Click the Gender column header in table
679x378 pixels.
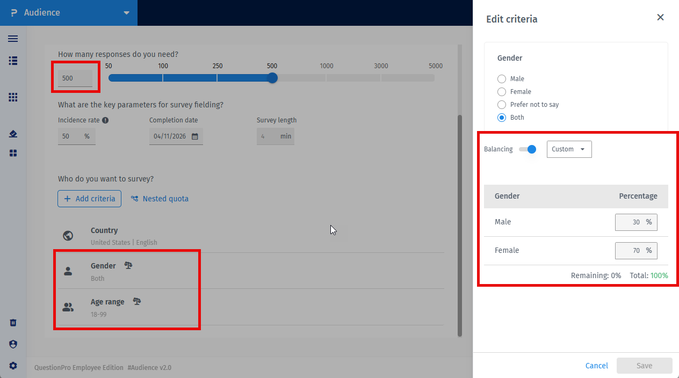507,196
